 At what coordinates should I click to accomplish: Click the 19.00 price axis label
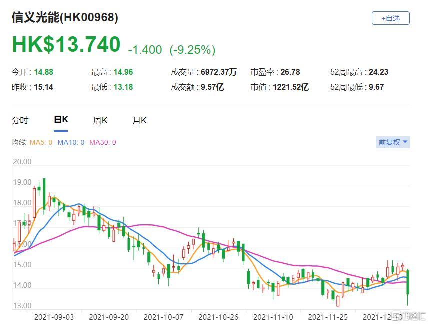[x=22, y=182]
